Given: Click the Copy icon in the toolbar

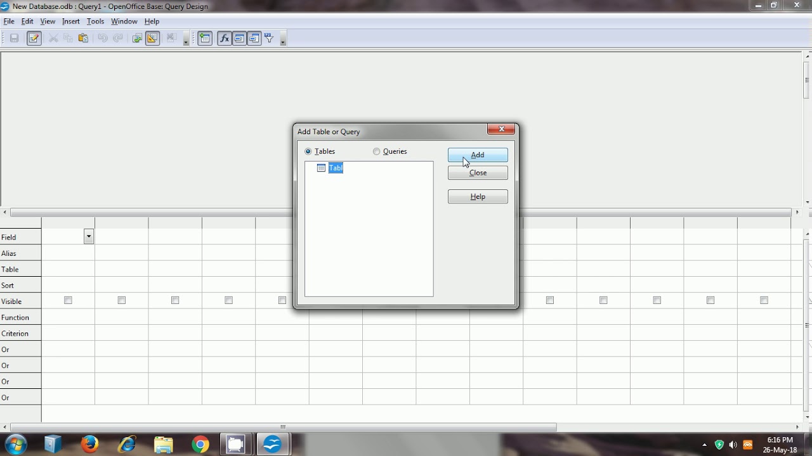Looking at the screenshot, I should tap(68, 39).
